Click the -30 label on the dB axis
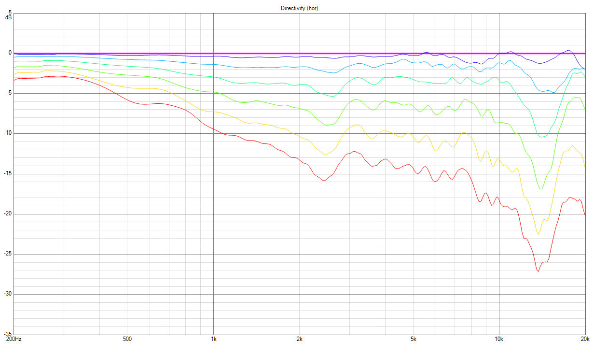594x353 pixels. pos(8,294)
